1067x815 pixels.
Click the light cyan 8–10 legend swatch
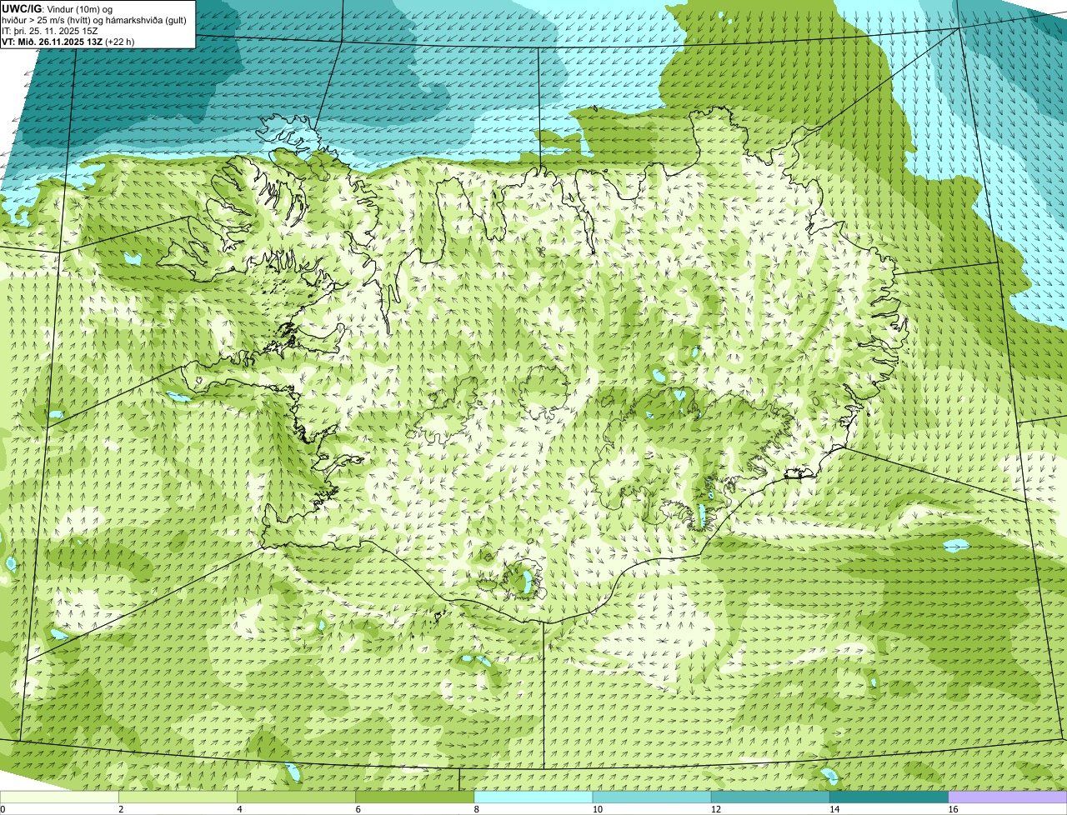(x=533, y=797)
